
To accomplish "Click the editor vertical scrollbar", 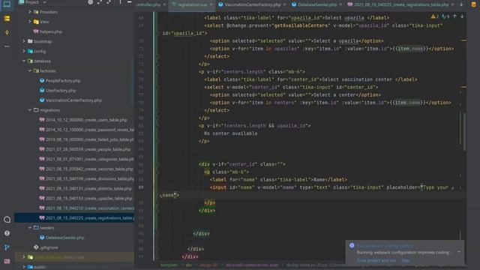I will click(x=464, y=132).
